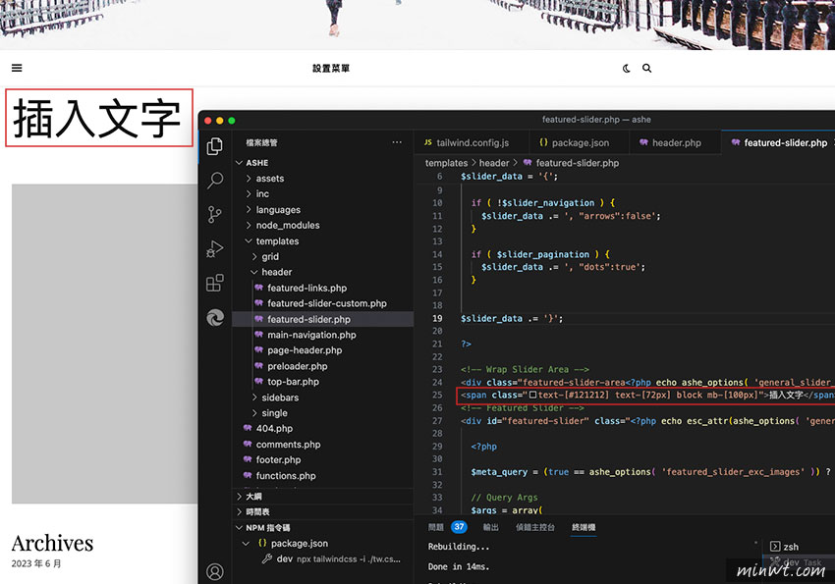Collapse the templates folder
The width and height of the screenshot is (835, 584).
323,240
